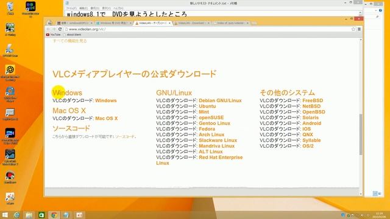Open the OpenBSD download link
Viewport: 390px width, 219px height.
click(314, 112)
